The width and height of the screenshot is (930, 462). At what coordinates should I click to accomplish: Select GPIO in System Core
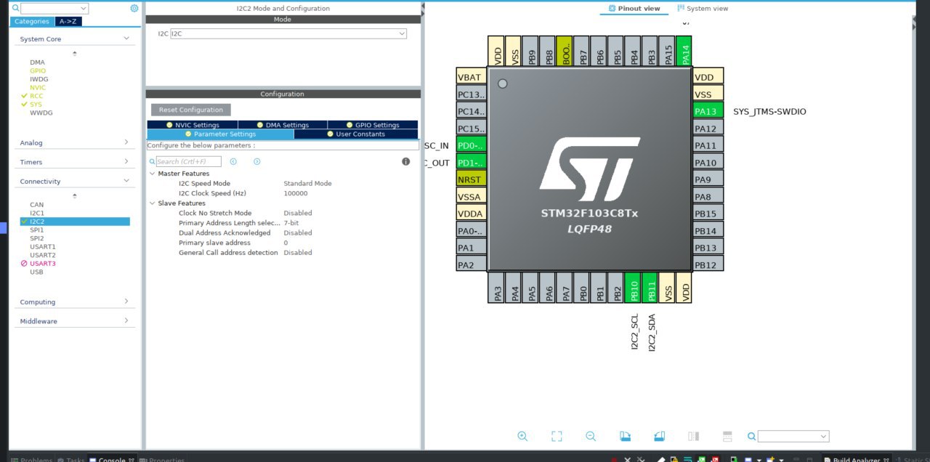(x=37, y=70)
